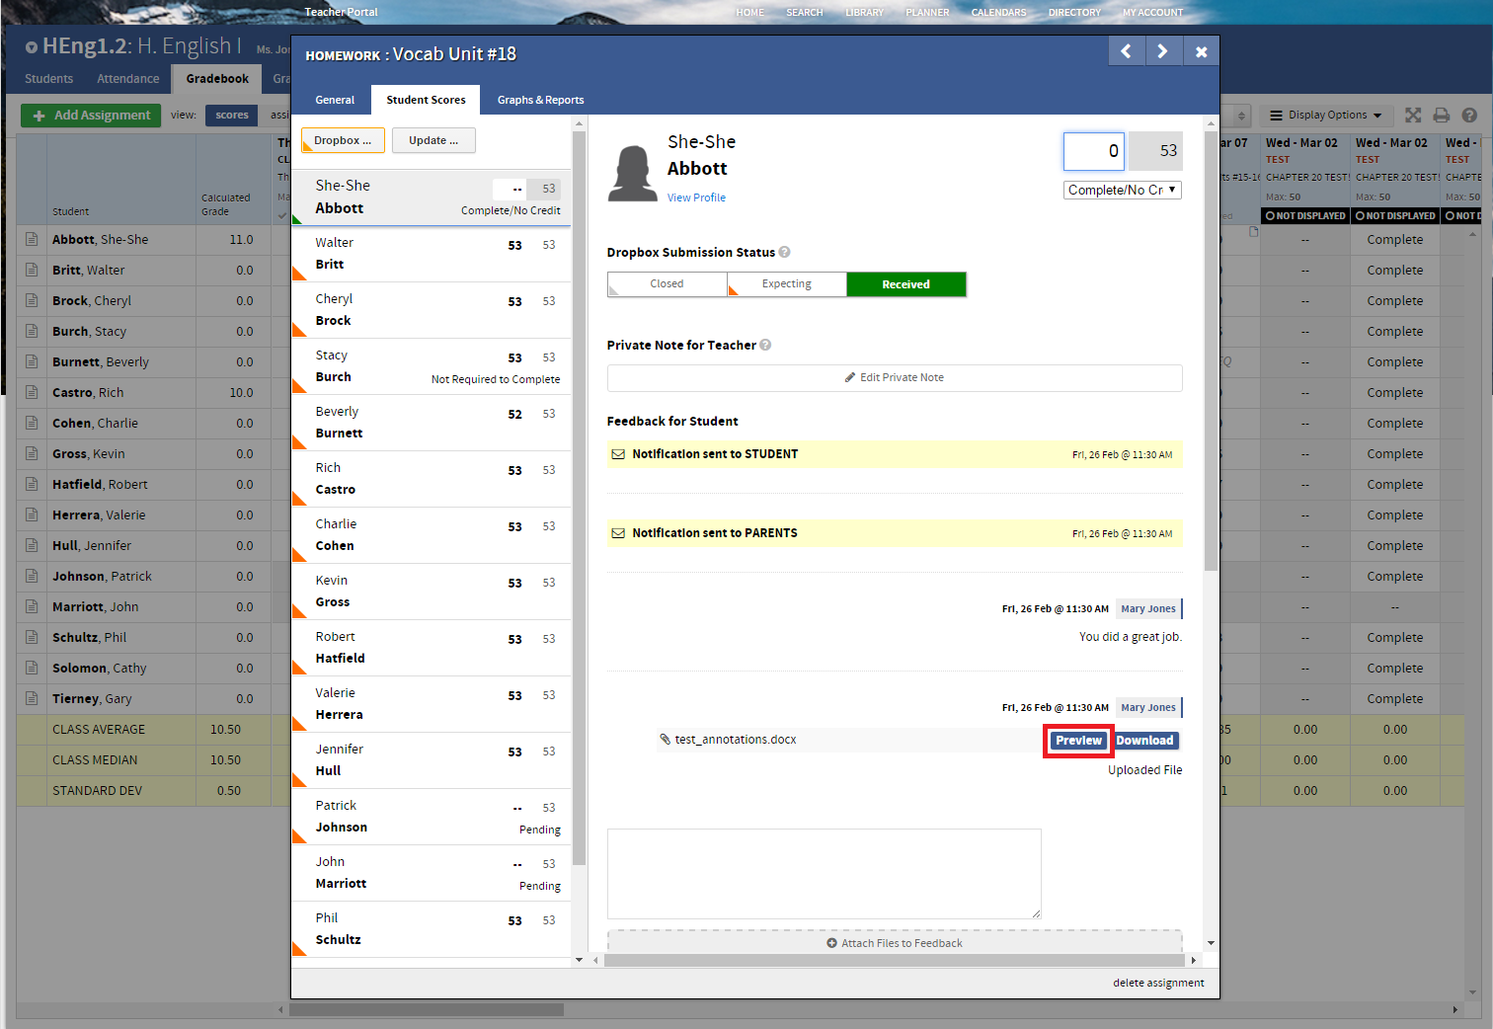This screenshot has height=1029, width=1493.
Task: Set dropbox status to Closed
Action: click(x=667, y=284)
